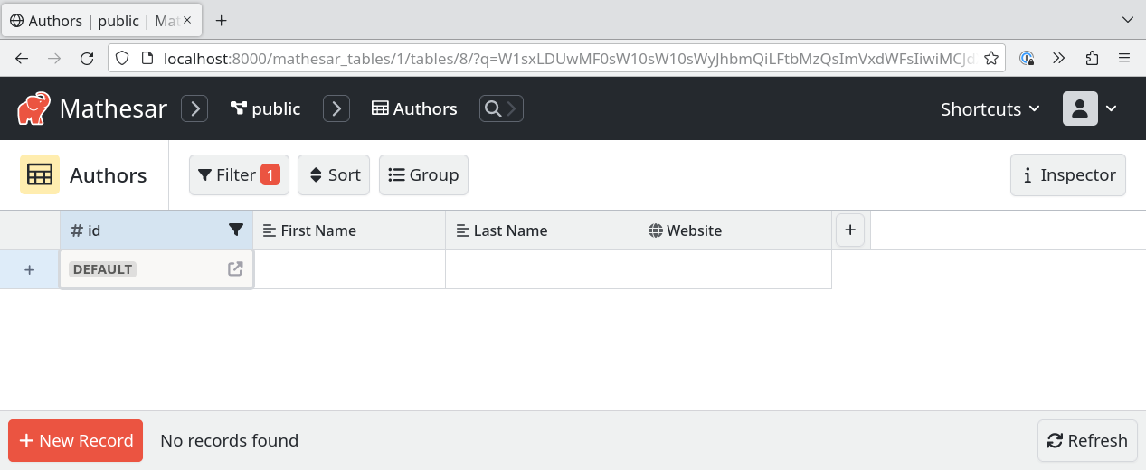Click the Authors table icon beside title
The image size is (1146, 470).
pyautogui.click(x=40, y=174)
